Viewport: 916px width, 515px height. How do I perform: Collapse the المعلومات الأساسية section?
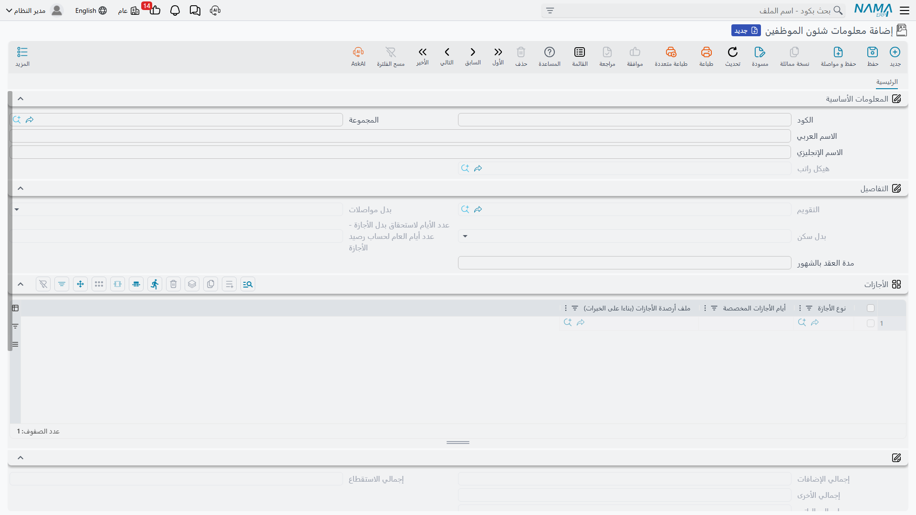pyautogui.click(x=21, y=99)
